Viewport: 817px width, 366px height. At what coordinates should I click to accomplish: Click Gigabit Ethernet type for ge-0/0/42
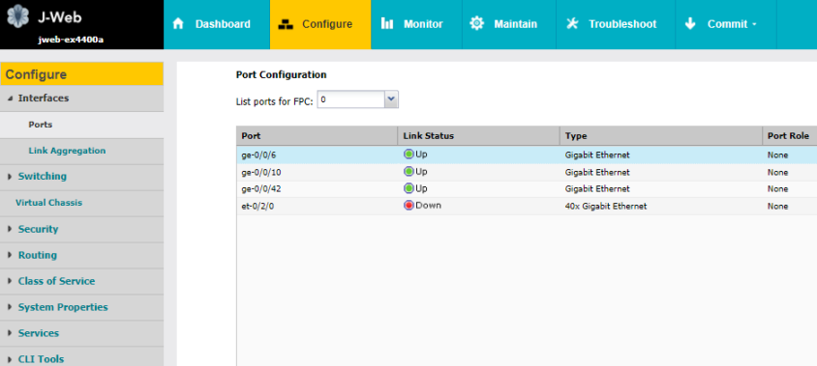tap(597, 188)
